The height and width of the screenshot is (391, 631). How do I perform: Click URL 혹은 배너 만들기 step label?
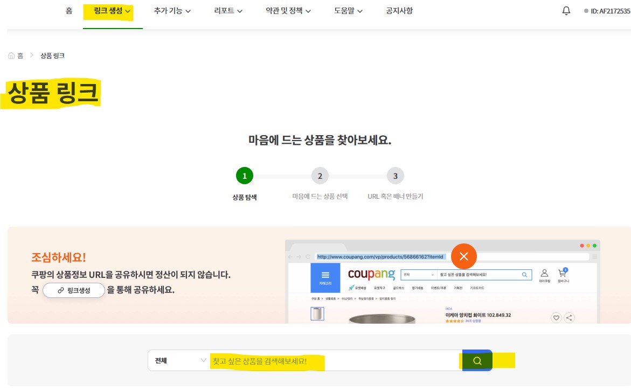click(x=395, y=196)
